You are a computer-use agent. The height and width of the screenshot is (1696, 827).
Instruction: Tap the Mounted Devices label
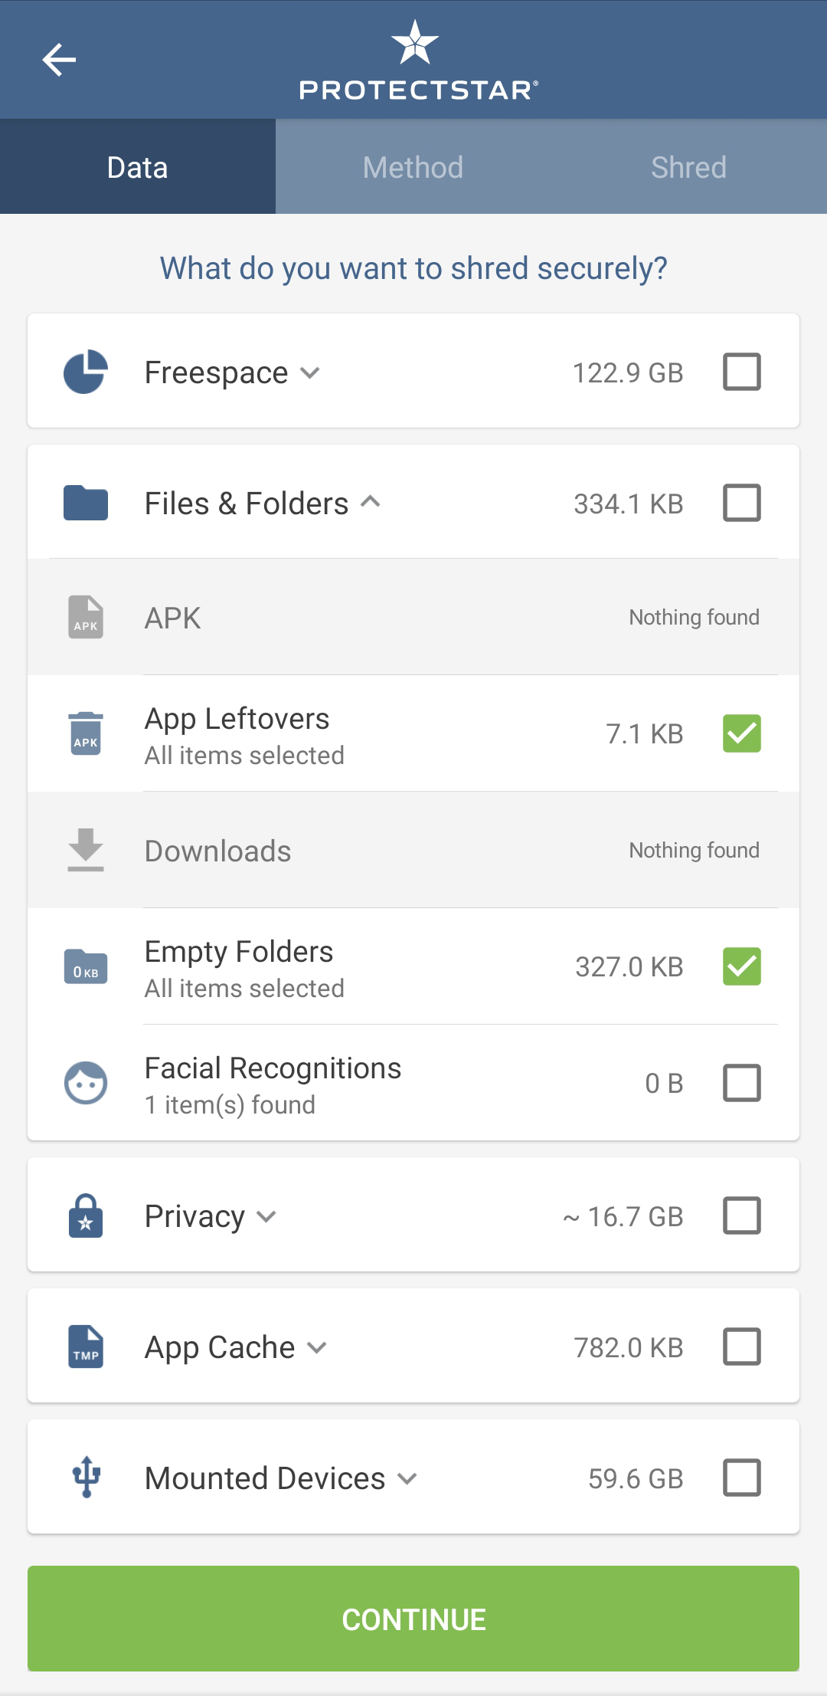[x=265, y=1479]
